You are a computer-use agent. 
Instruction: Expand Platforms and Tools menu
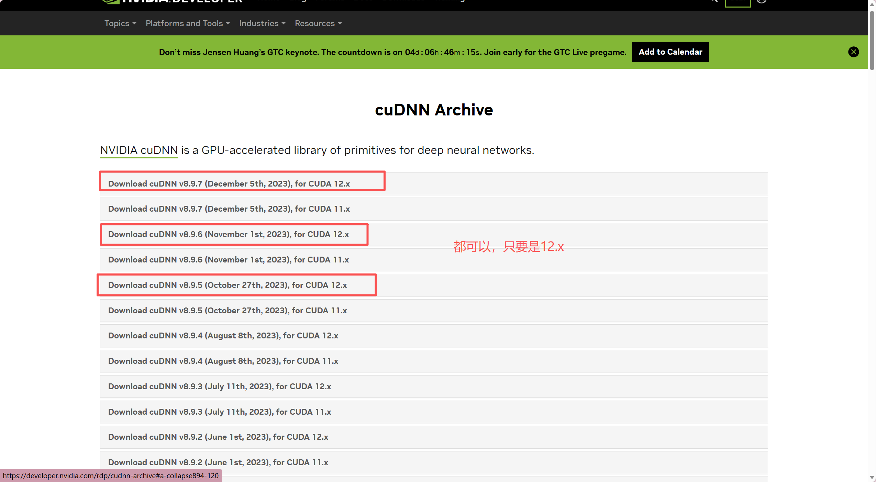pyautogui.click(x=188, y=23)
